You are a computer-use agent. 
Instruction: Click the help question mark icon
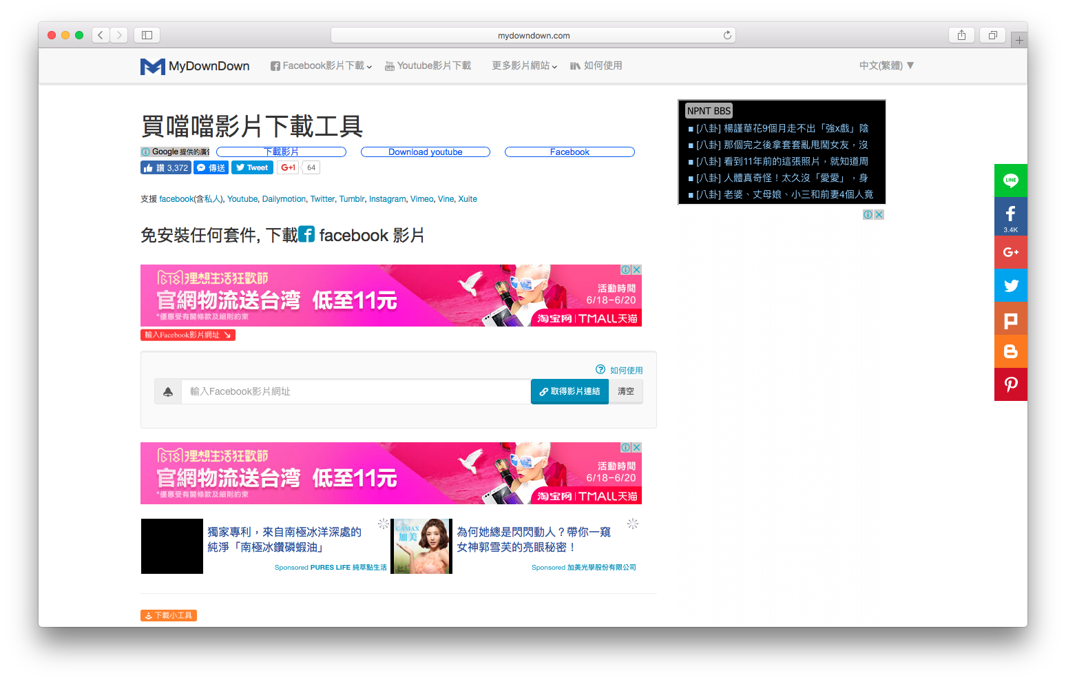click(600, 369)
